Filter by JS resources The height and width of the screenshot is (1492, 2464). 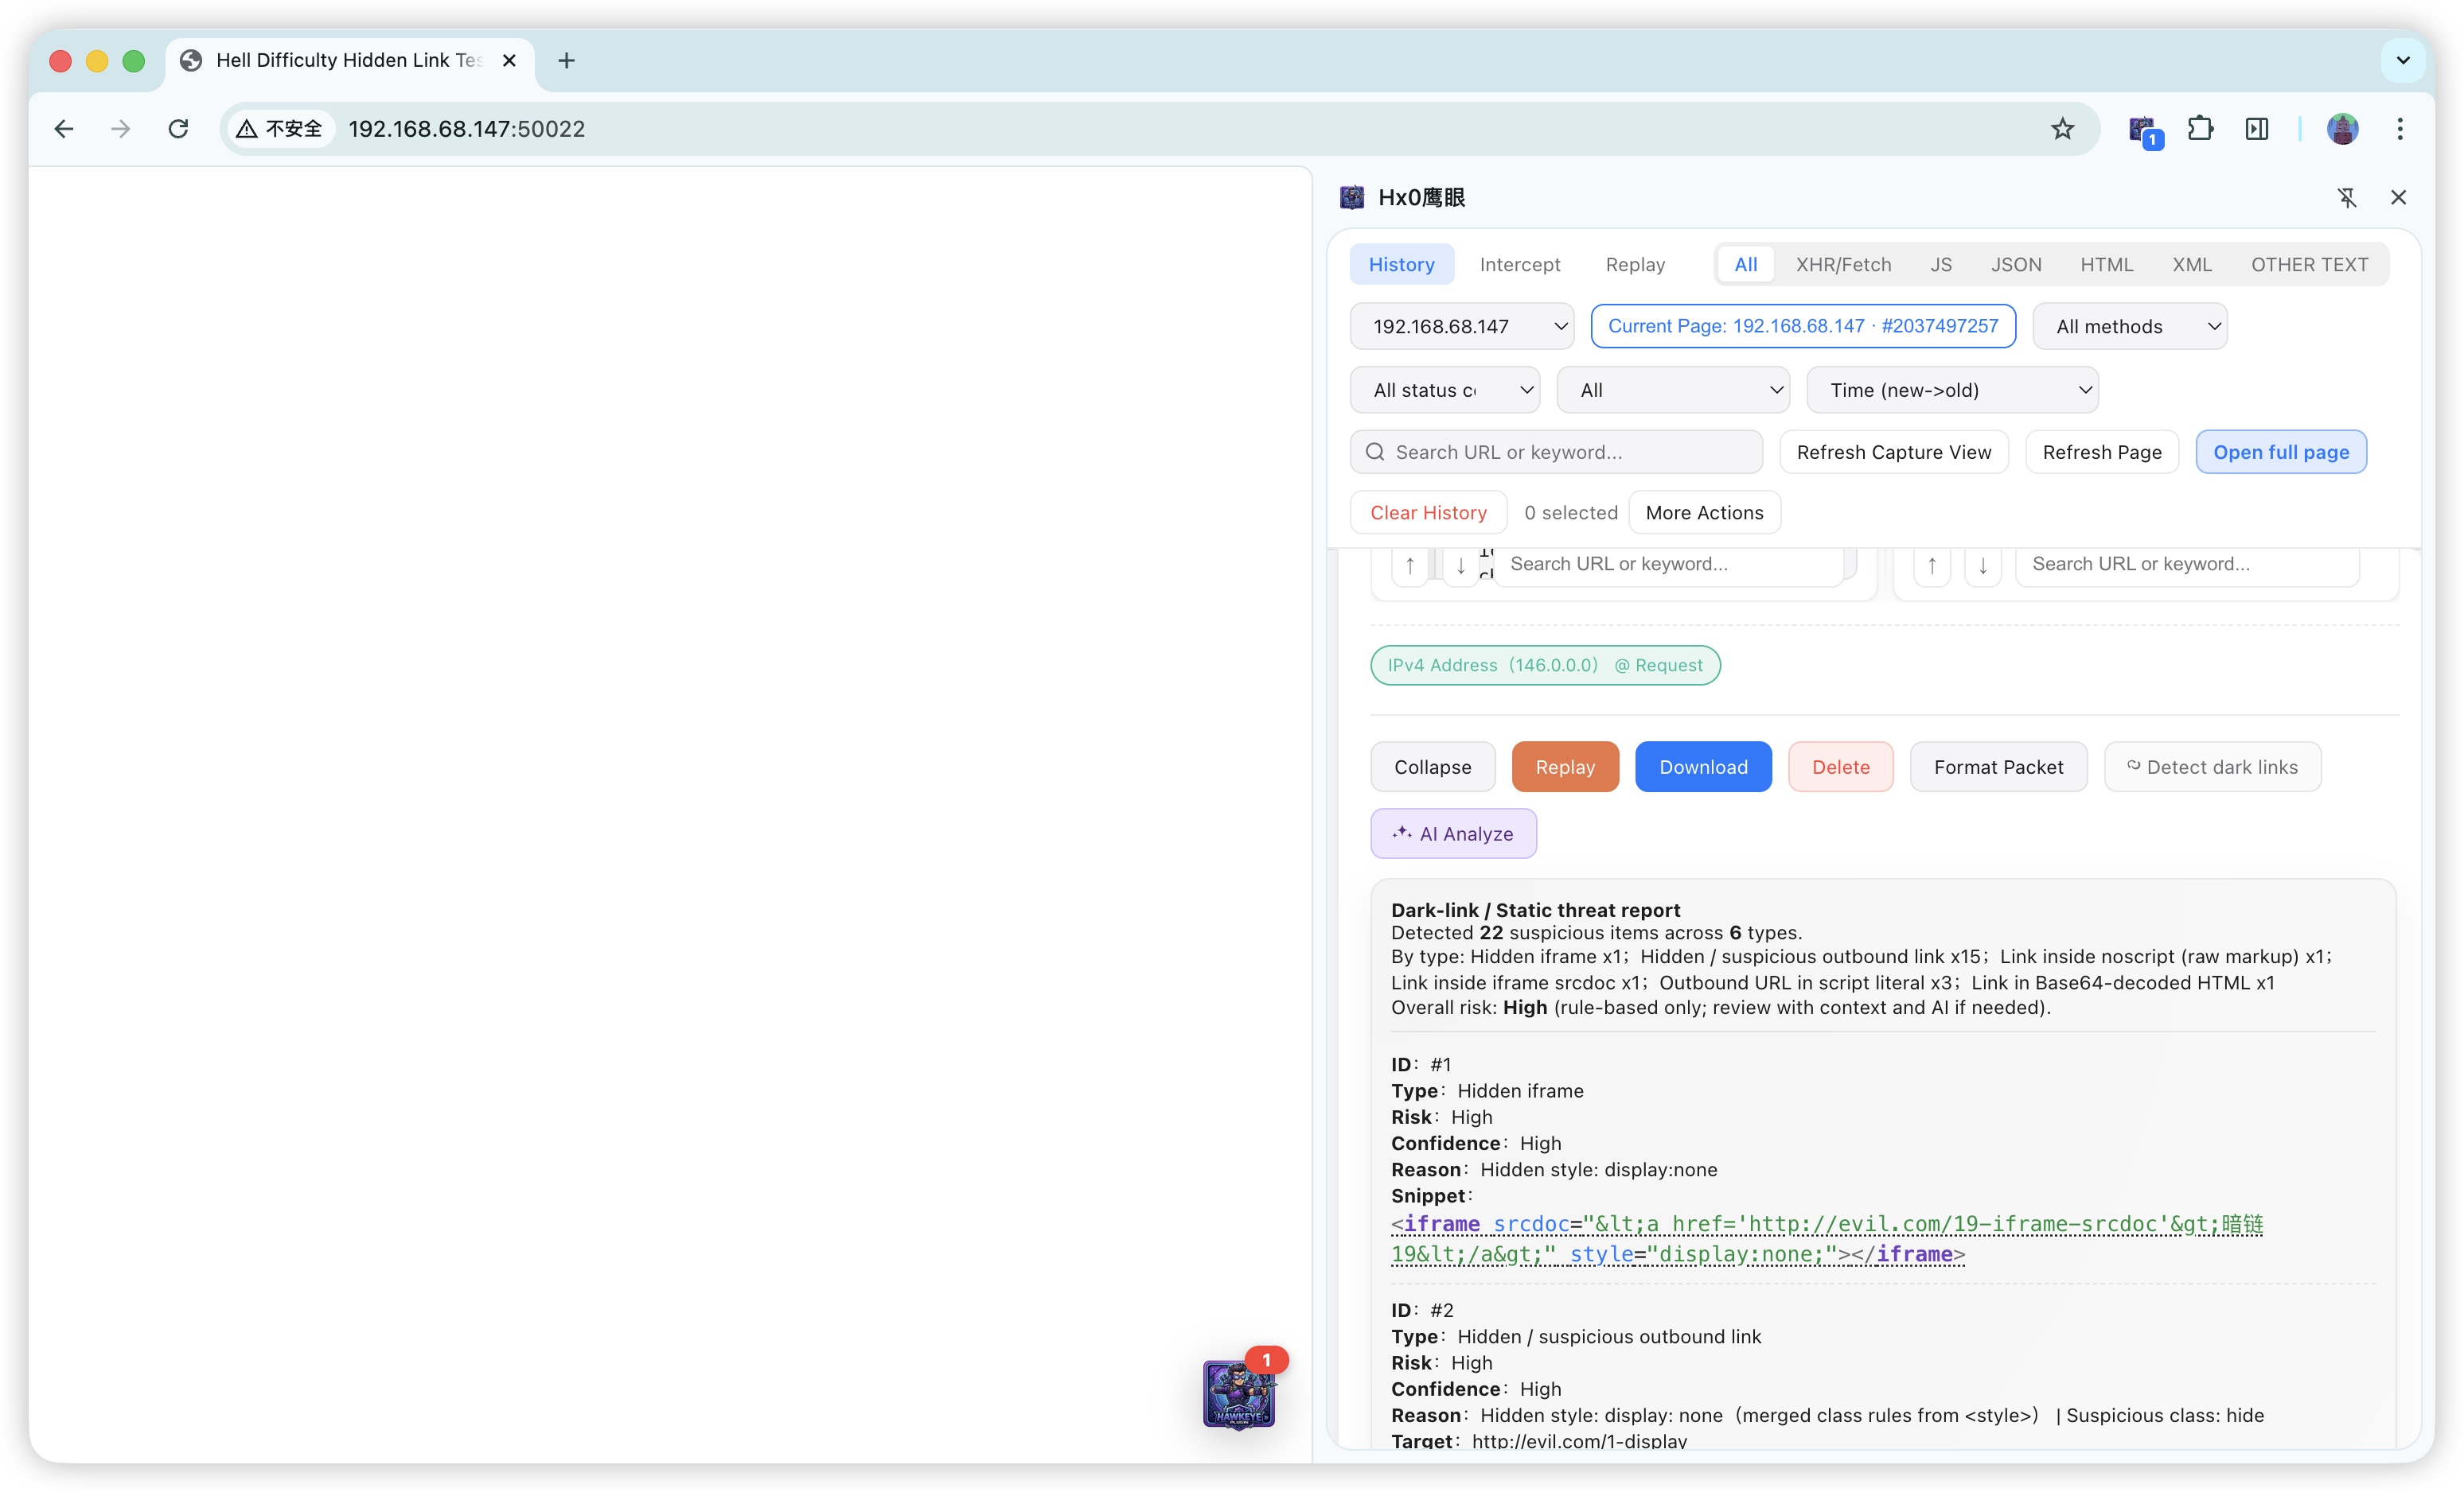pos(1940,265)
